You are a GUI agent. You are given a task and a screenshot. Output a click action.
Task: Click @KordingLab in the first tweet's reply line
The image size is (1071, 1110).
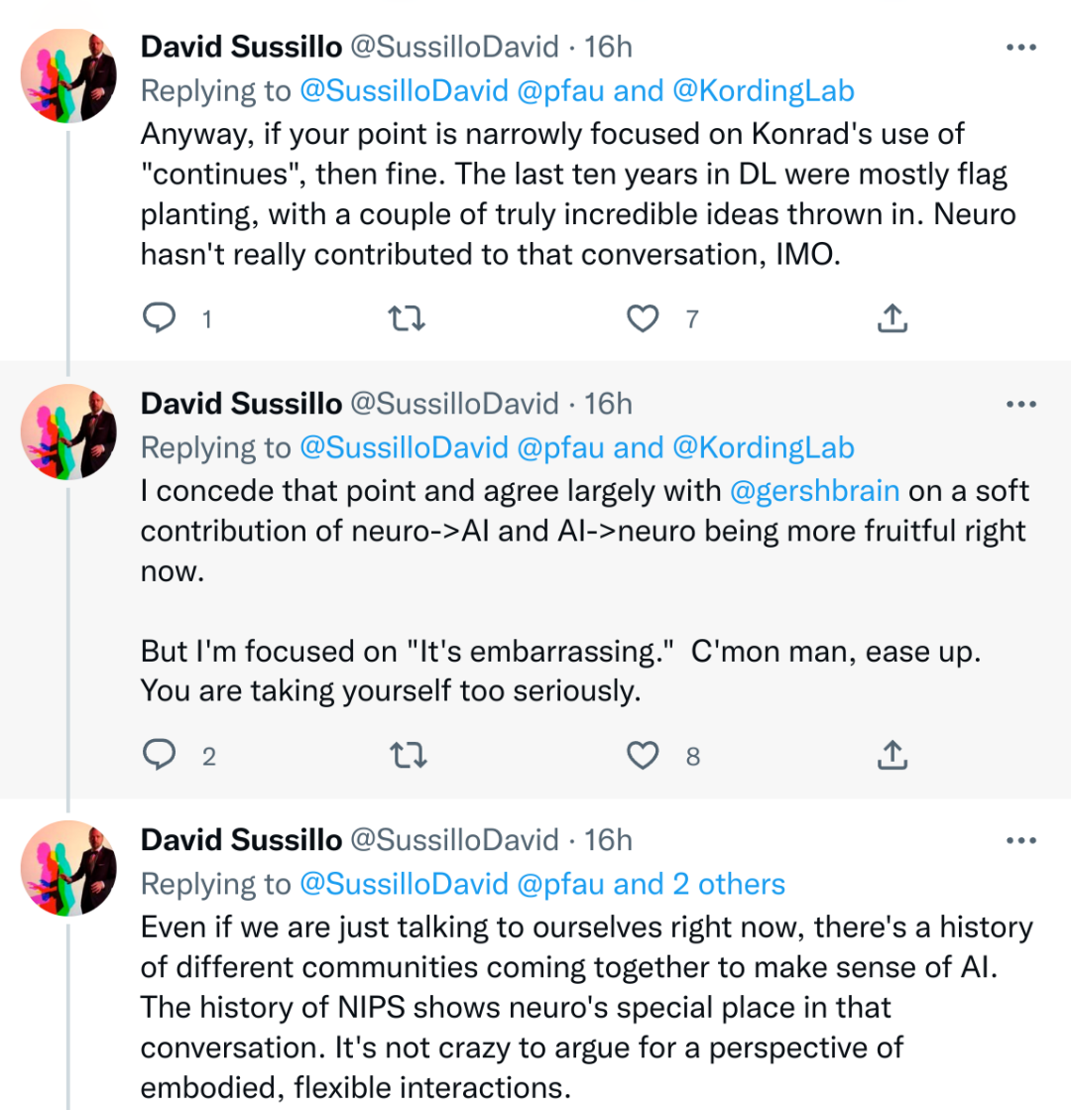(x=763, y=90)
